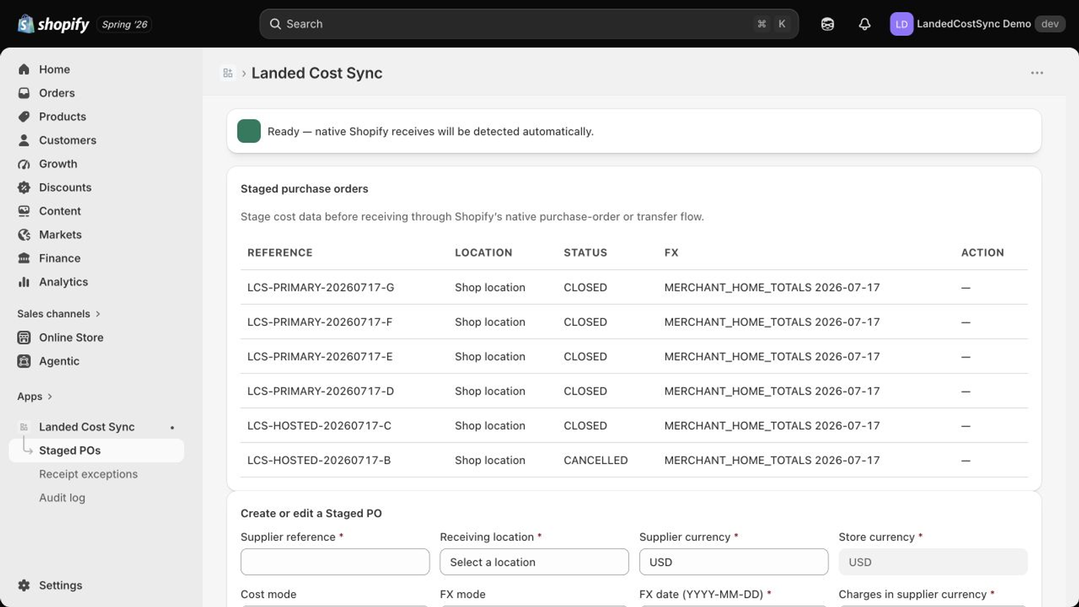This screenshot has width=1079, height=607.
Task: Click the Discounts badge icon
Action: click(24, 187)
